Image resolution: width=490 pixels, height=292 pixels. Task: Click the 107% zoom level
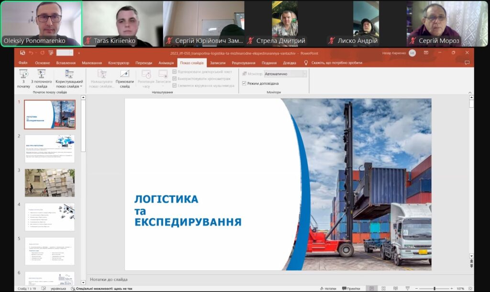460,289
